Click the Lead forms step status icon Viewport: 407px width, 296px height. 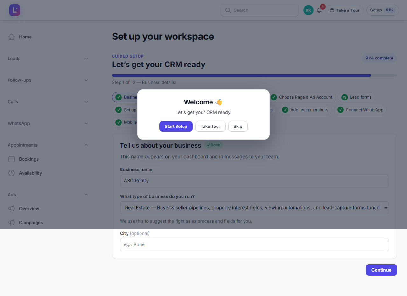tap(344, 97)
